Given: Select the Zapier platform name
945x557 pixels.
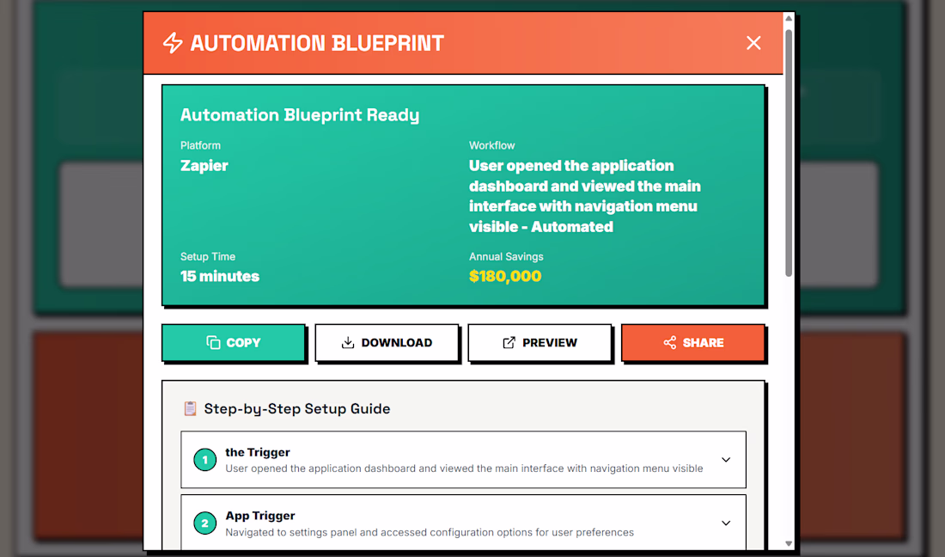Looking at the screenshot, I should [204, 166].
